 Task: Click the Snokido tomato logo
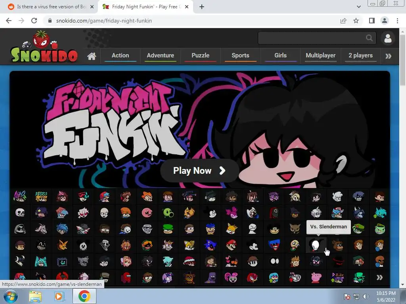pyautogui.click(x=44, y=47)
